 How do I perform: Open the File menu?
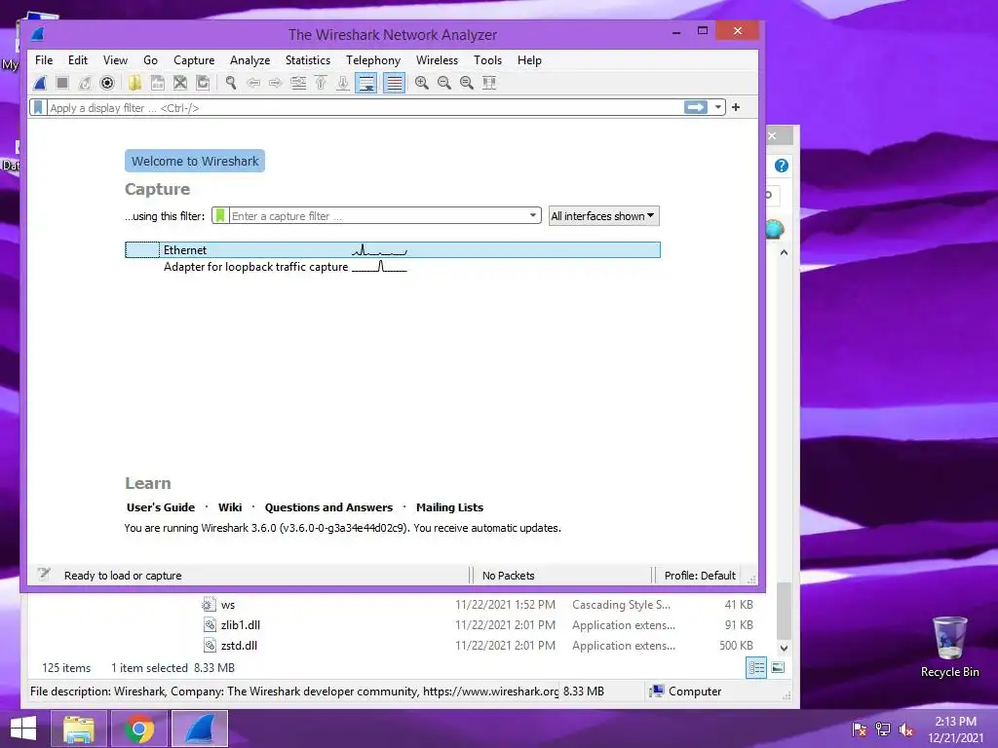[44, 59]
